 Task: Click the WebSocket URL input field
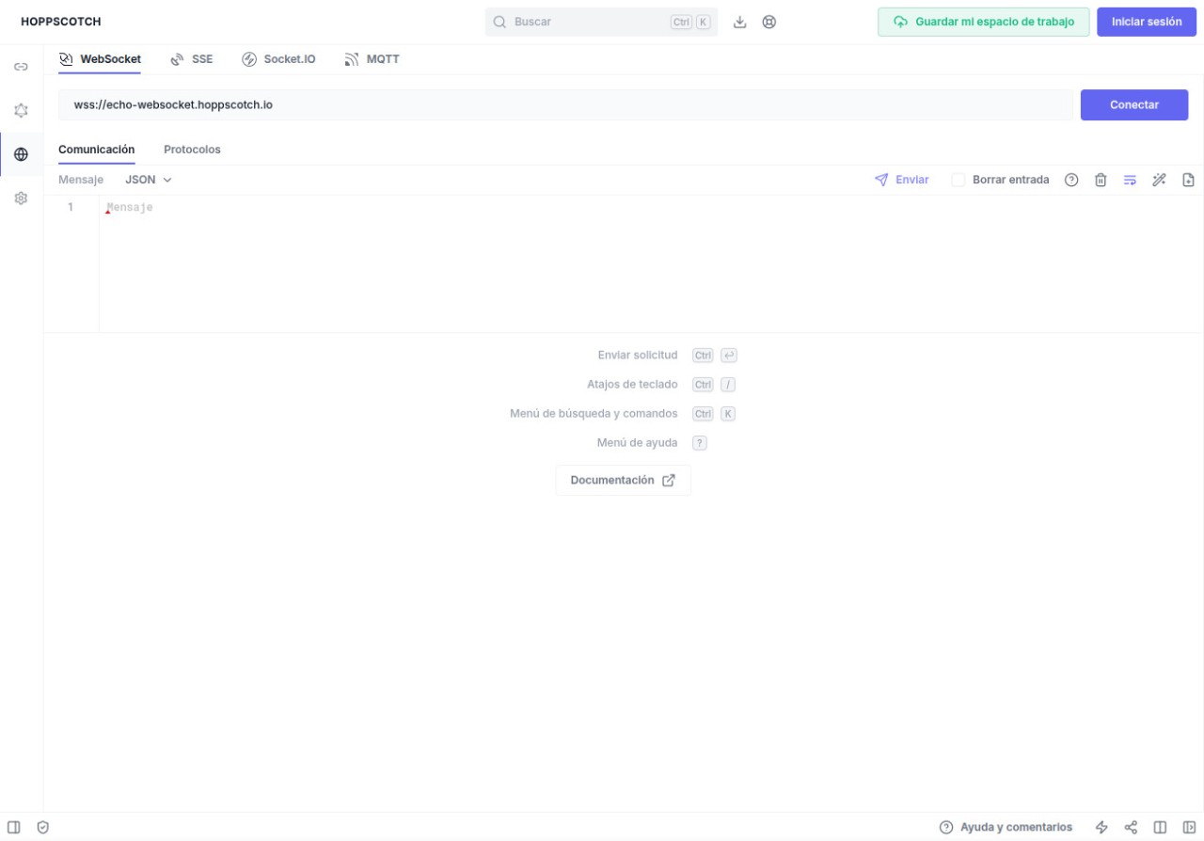tap(564, 104)
